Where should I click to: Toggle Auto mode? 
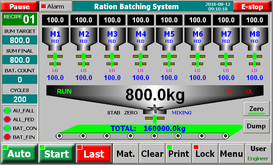(19, 153)
